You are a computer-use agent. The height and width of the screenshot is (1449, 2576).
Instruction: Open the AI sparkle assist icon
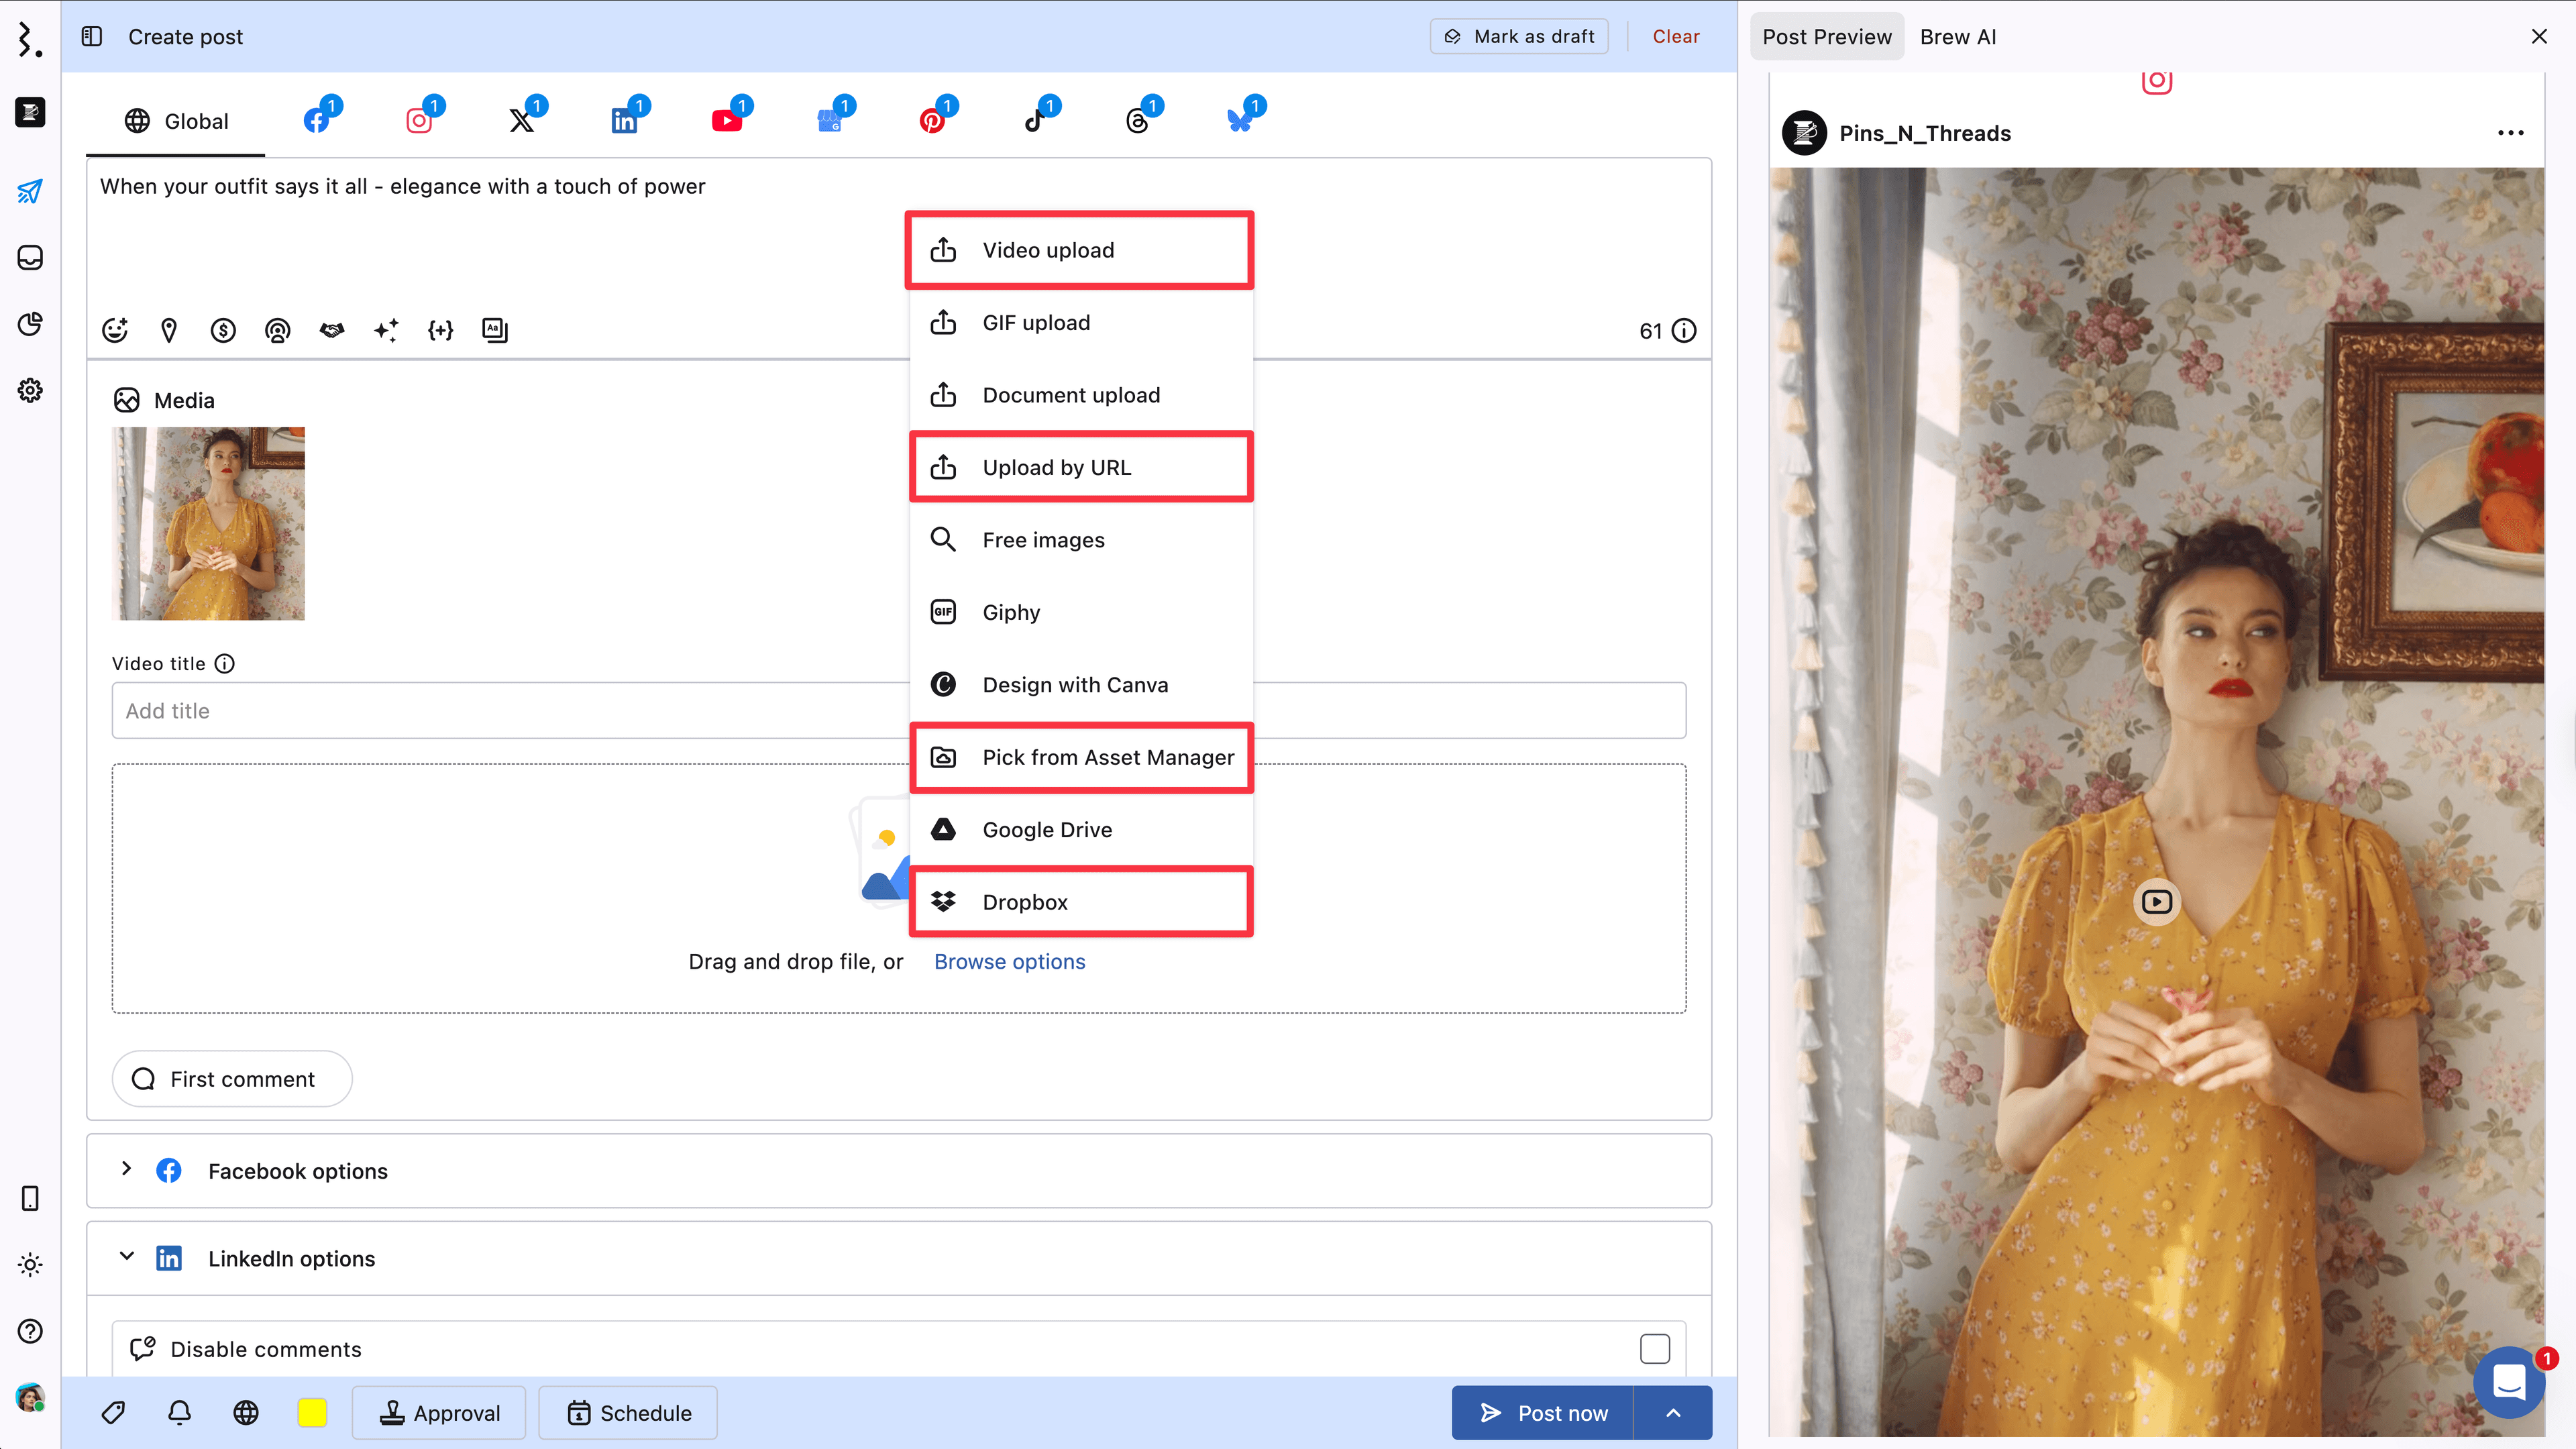[x=386, y=330]
